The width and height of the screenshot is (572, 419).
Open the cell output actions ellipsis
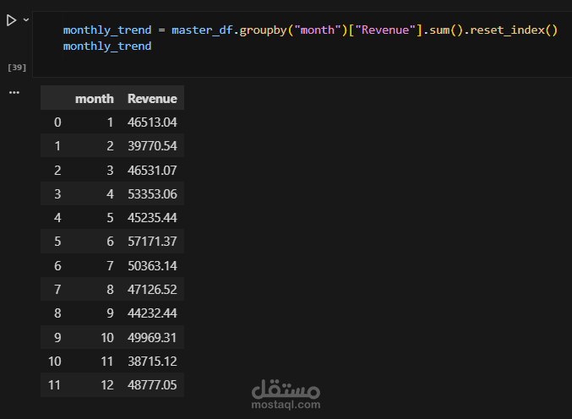pyautogui.click(x=14, y=92)
